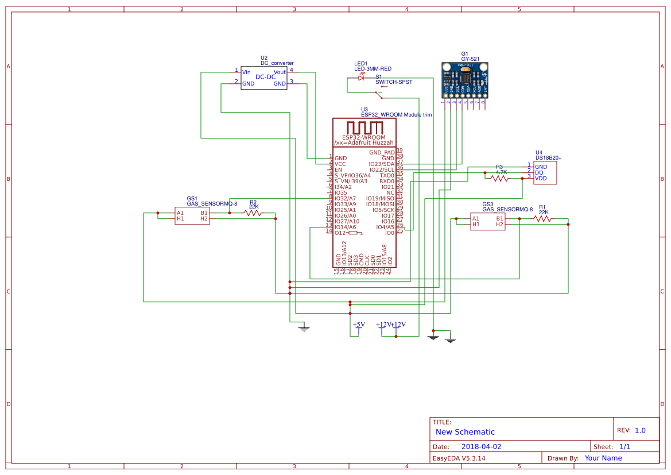Click the GS1 gas sensor box
The height and width of the screenshot is (475, 671).
point(192,216)
